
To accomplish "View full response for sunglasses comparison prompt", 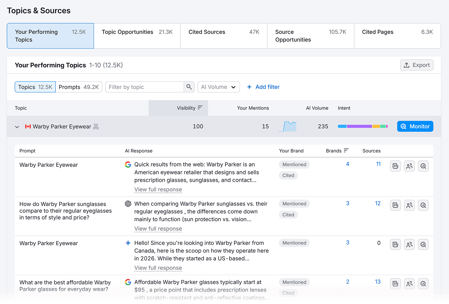I will [x=158, y=229].
